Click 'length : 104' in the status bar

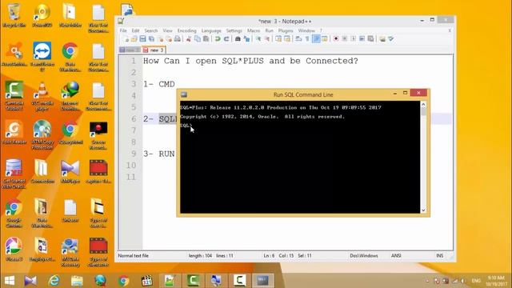click(200, 256)
